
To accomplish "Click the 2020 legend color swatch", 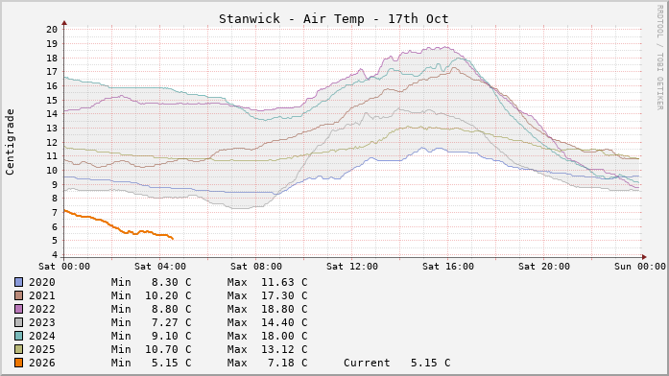I will (19, 282).
